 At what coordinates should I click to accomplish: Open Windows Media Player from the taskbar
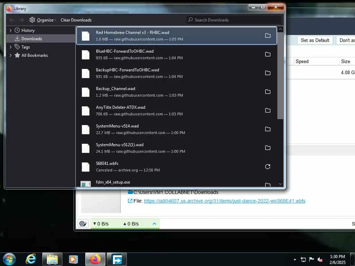coord(73,259)
